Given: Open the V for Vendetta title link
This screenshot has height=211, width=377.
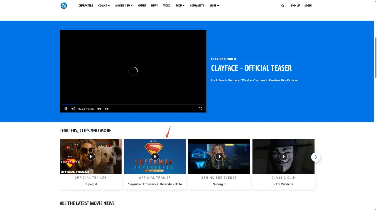Looking at the screenshot, I should [283, 184].
